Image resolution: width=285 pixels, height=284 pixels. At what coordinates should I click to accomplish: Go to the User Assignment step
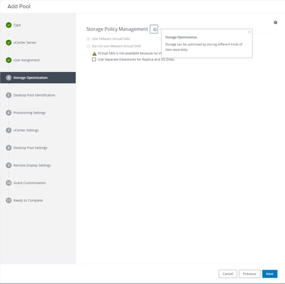27,60
